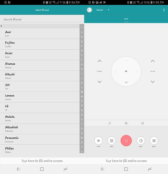The height and width of the screenshot is (174, 168).
Task: Select JVC brand
Action: point(40,86)
